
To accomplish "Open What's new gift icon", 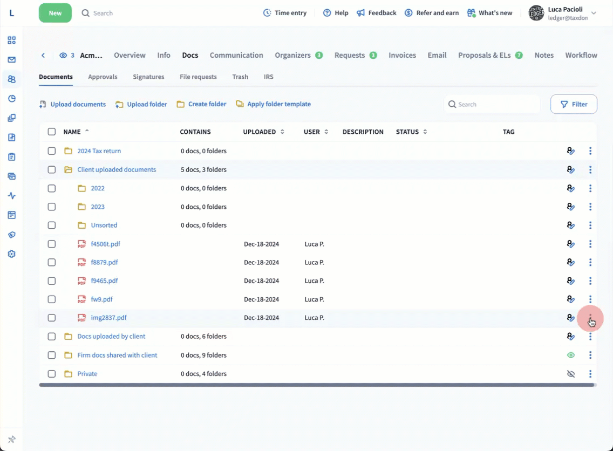I will point(471,13).
